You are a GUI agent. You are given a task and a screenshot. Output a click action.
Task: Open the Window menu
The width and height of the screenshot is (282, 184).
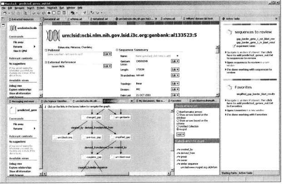coord(71,8)
